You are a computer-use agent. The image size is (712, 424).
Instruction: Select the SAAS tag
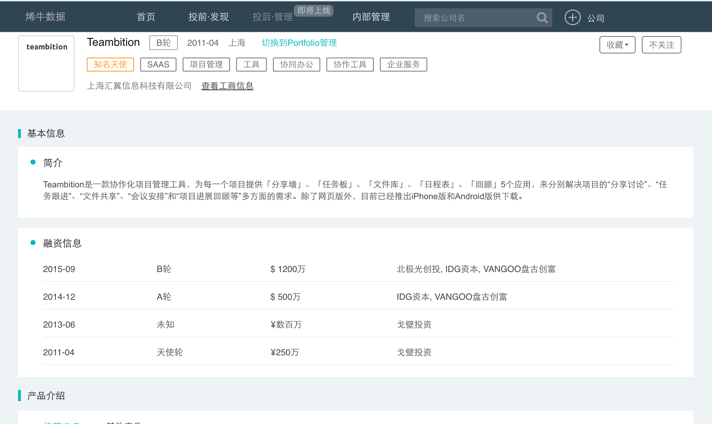pos(158,65)
